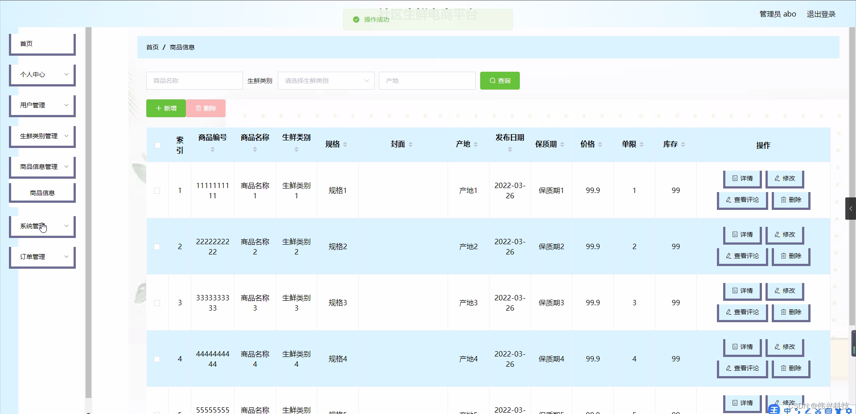Click the 保质期3 cell
Screen dimensions: 856x414
tap(551, 303)
